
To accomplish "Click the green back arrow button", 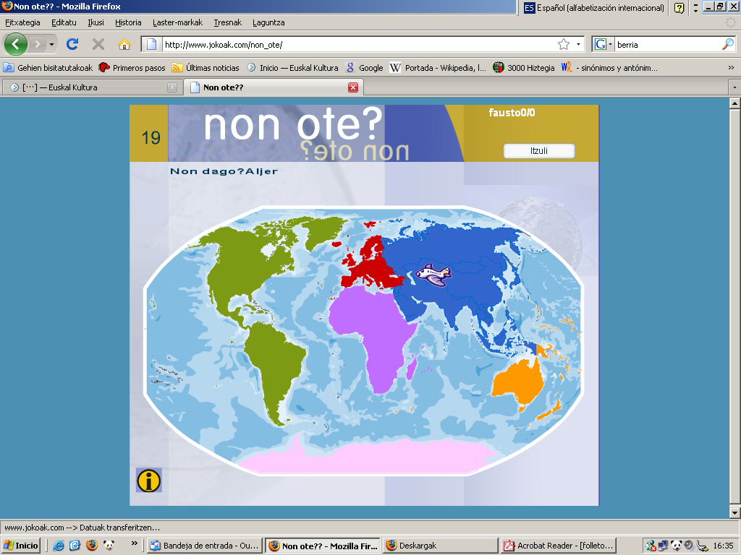I will pos(16,44).
